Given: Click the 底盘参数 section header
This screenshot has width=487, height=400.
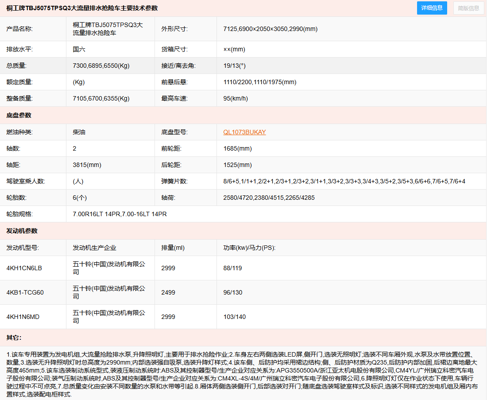Looking at the screenshot, I should (19, 115).
